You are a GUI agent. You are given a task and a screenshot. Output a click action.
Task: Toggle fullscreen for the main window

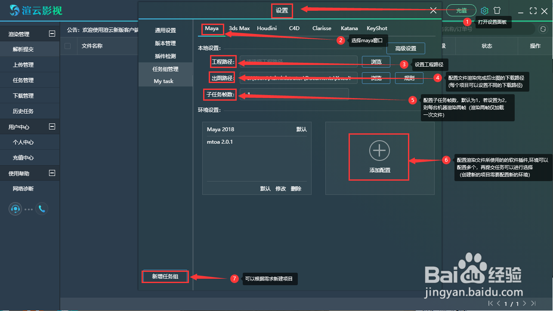point(533,11)
